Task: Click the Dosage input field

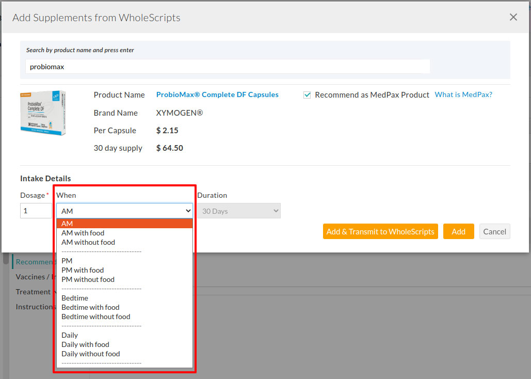Action: coord(36,211)
